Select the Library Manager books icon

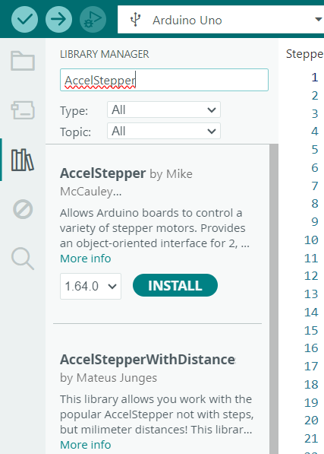pos(23,160)
